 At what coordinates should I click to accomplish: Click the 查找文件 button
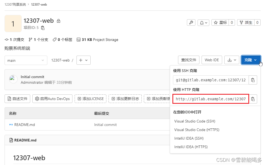tap(189, 60)
